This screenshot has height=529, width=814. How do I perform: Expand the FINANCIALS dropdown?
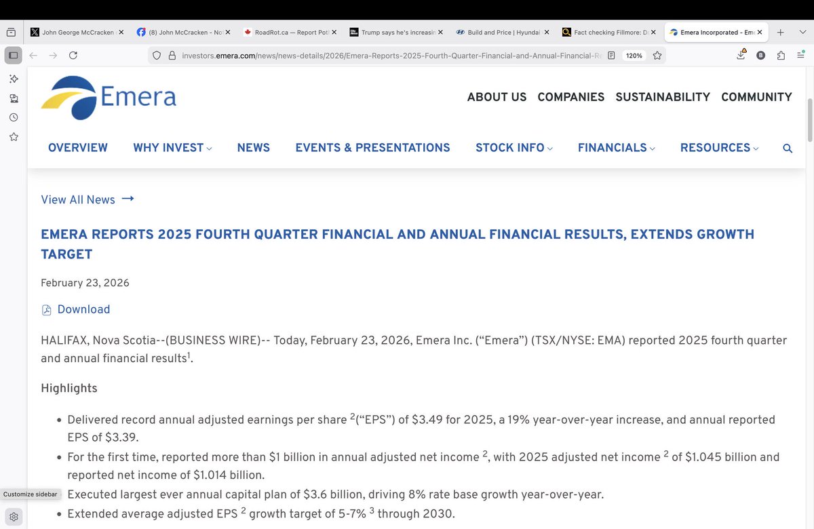pos(617,148)
